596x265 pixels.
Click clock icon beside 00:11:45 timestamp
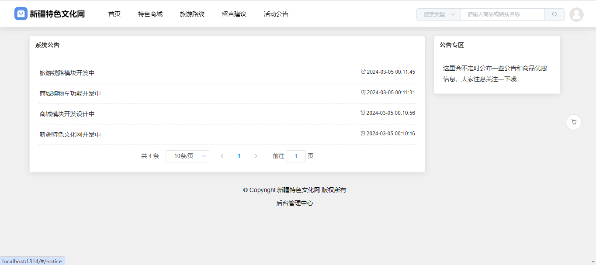(363, 72)
